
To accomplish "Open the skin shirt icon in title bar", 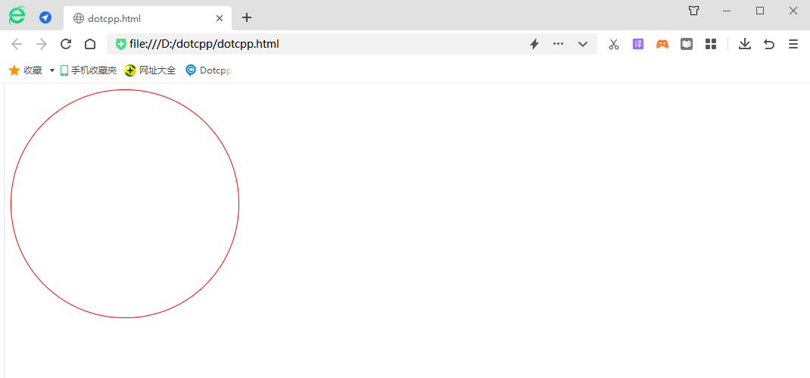I will pos(693,11).
